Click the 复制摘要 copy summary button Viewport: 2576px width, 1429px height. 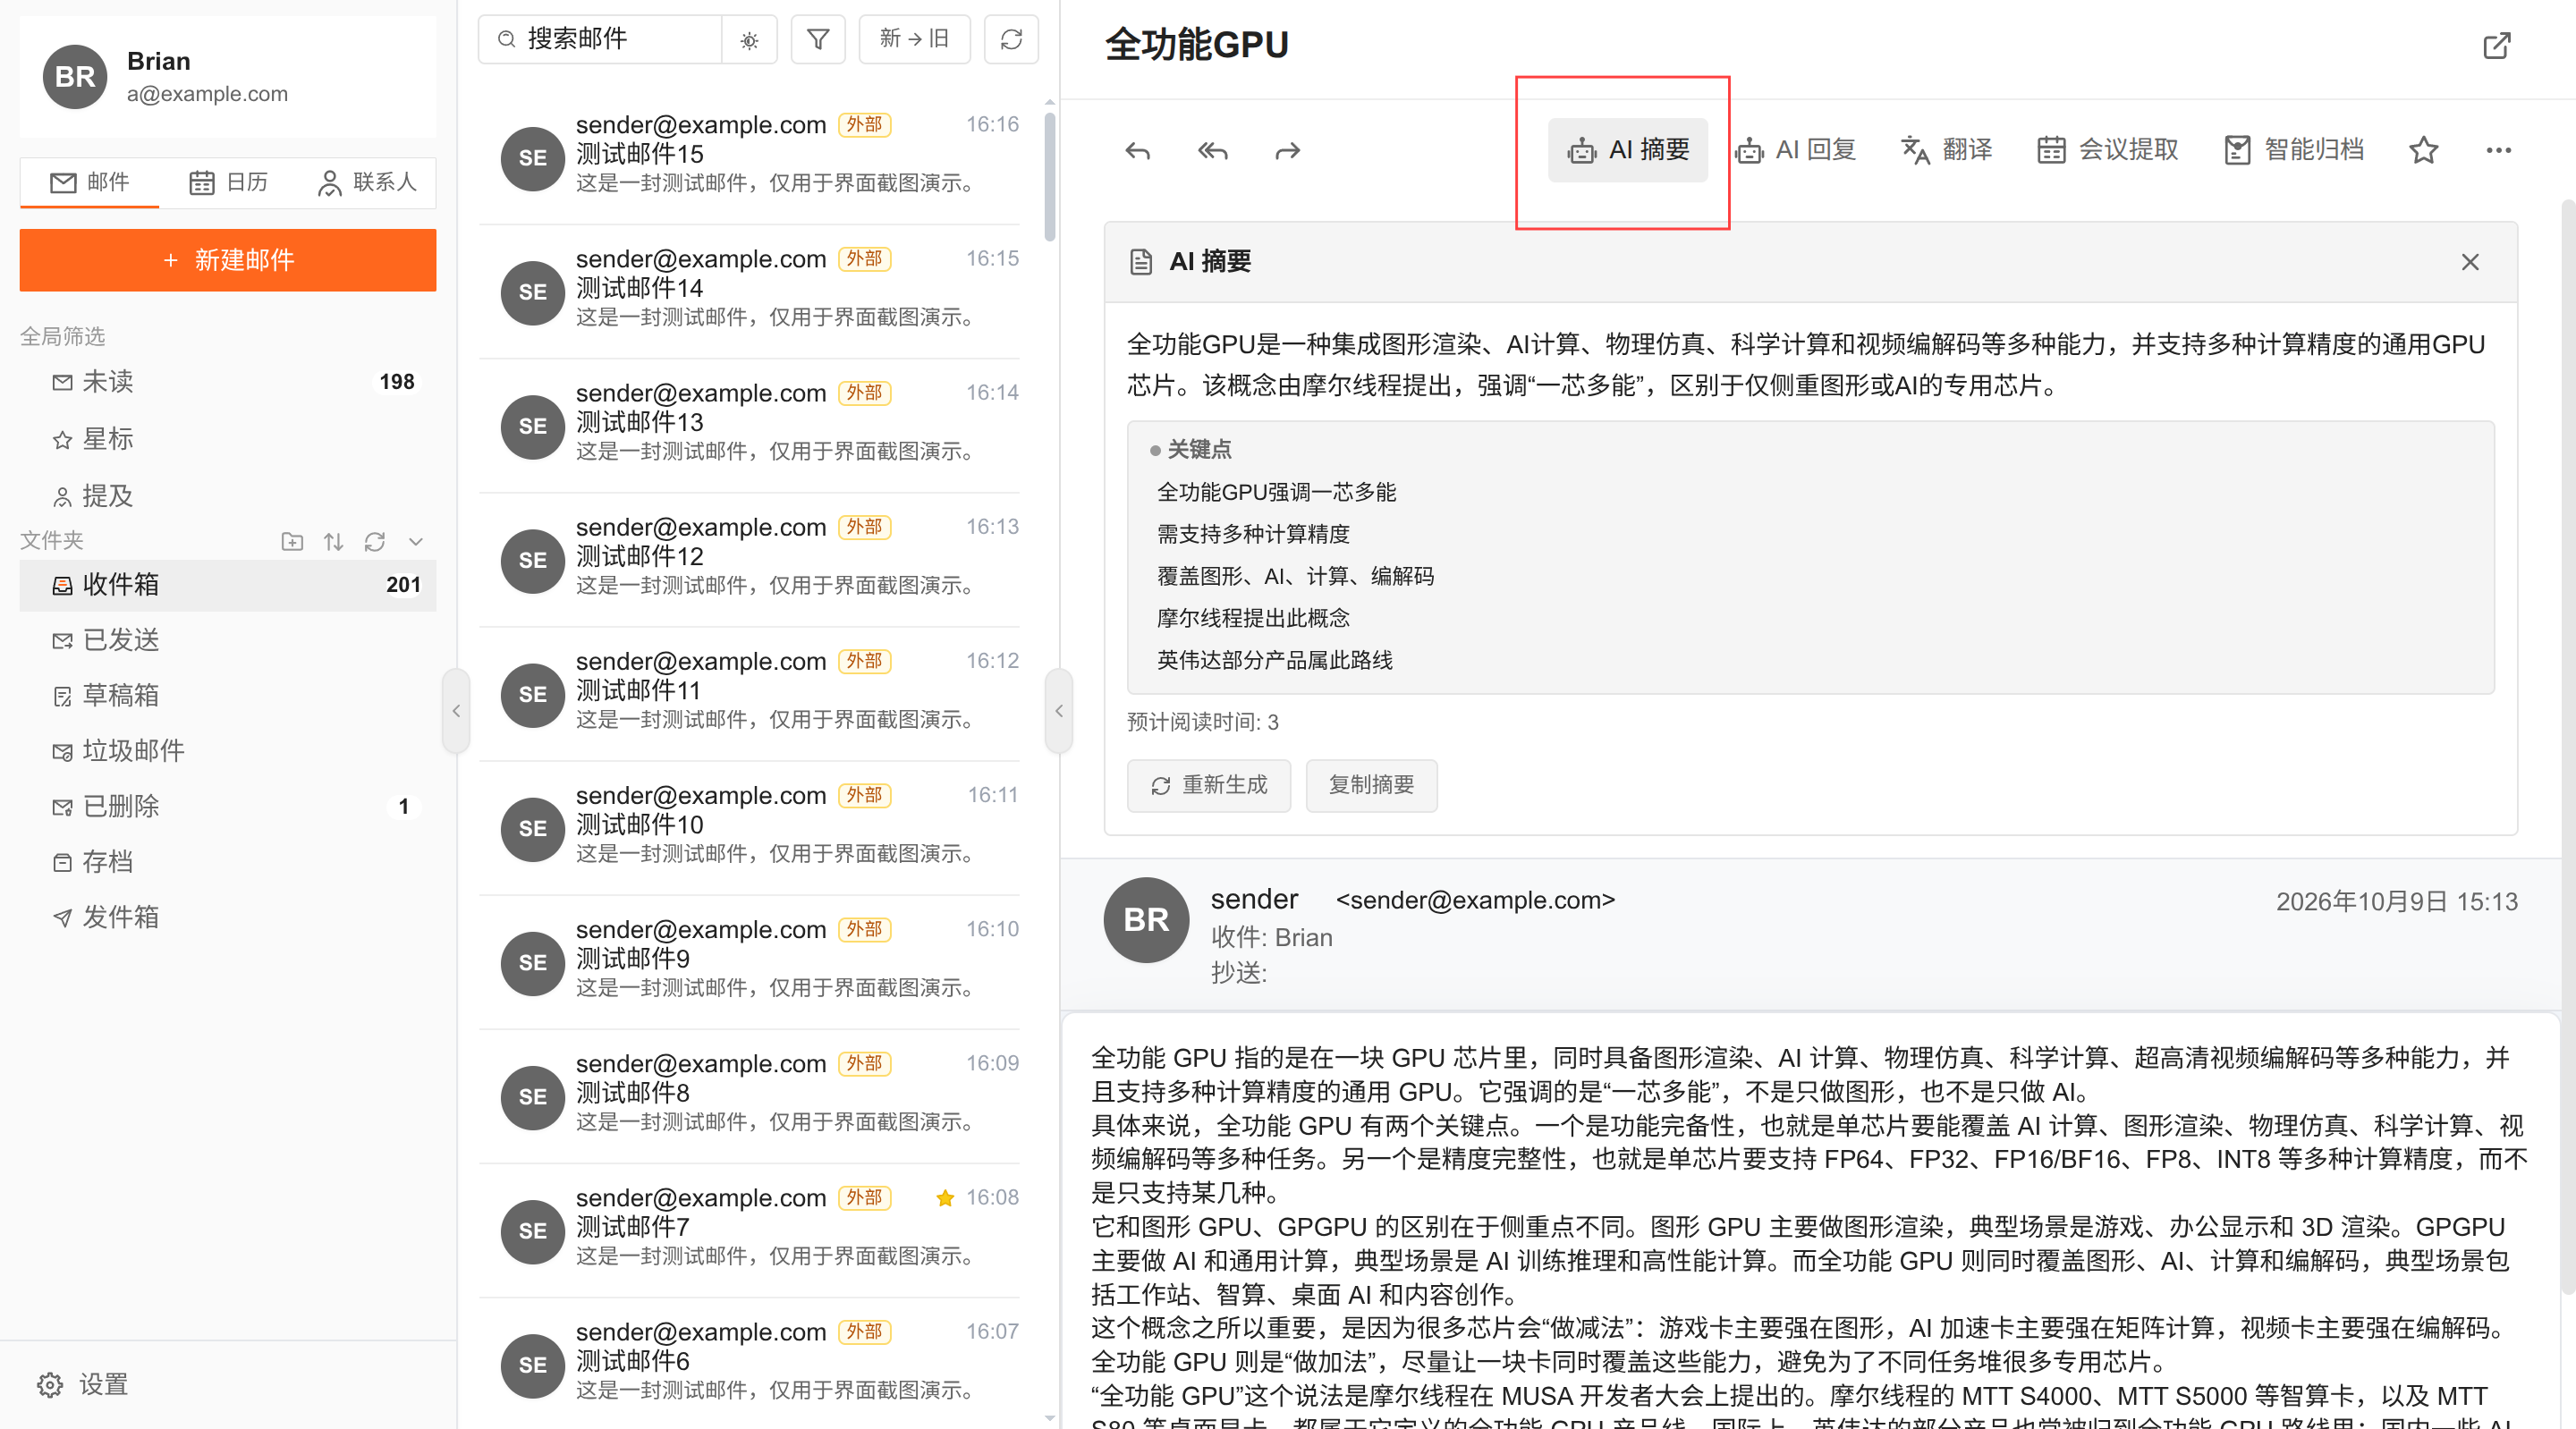(1371, 785)
